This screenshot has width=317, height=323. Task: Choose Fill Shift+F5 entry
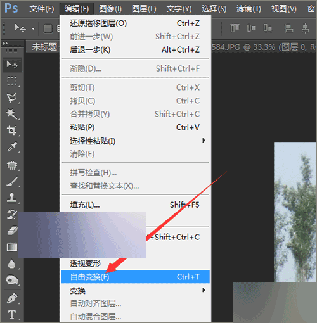click(x=135, y=205)
